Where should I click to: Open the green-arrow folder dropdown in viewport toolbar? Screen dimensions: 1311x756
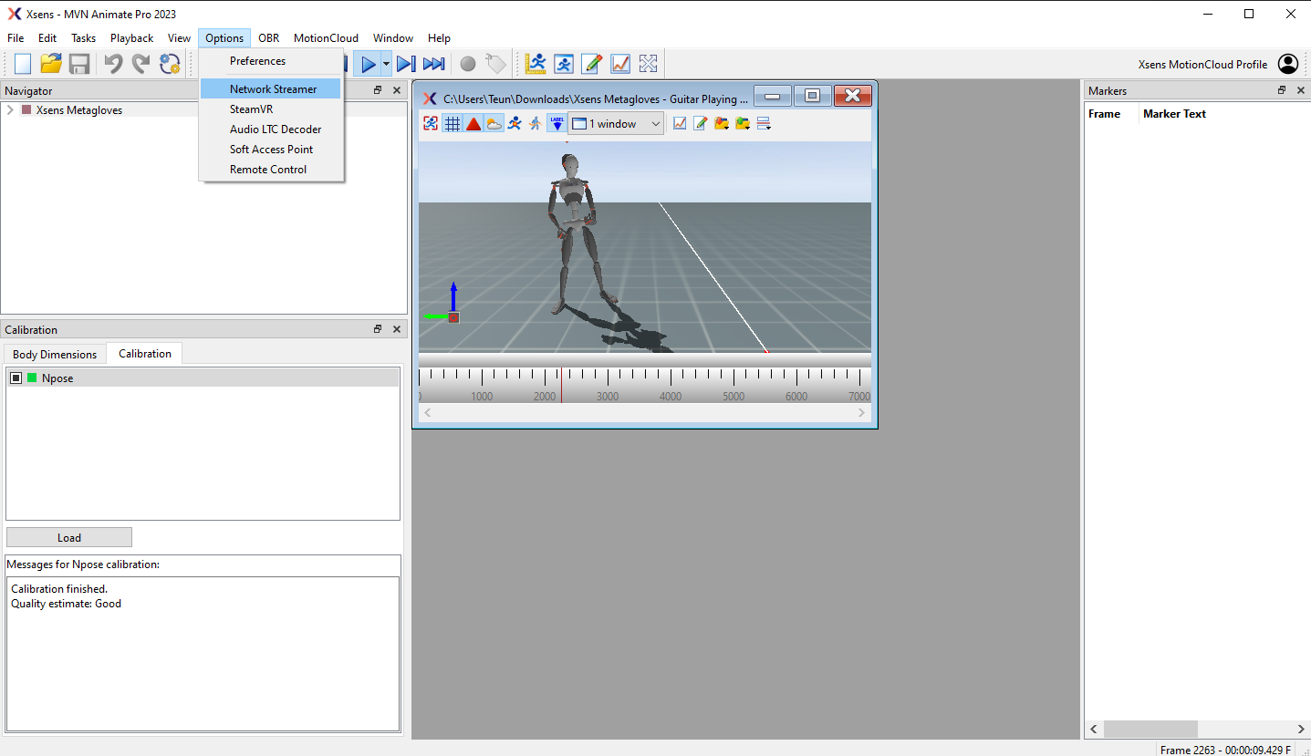[x=743, y=123]
